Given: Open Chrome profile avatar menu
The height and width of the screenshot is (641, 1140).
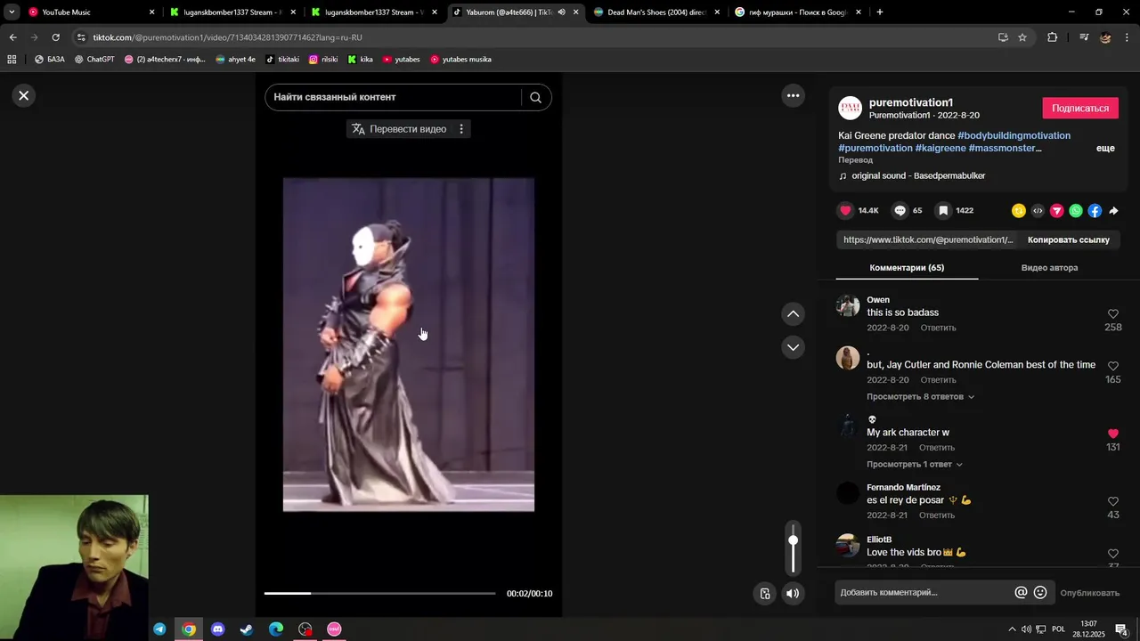Looking at the screenshot, I should [1105, 37].
